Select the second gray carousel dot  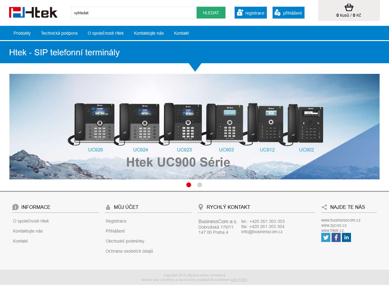coord(200,185)
